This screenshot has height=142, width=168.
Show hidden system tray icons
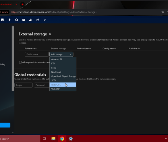166,139
